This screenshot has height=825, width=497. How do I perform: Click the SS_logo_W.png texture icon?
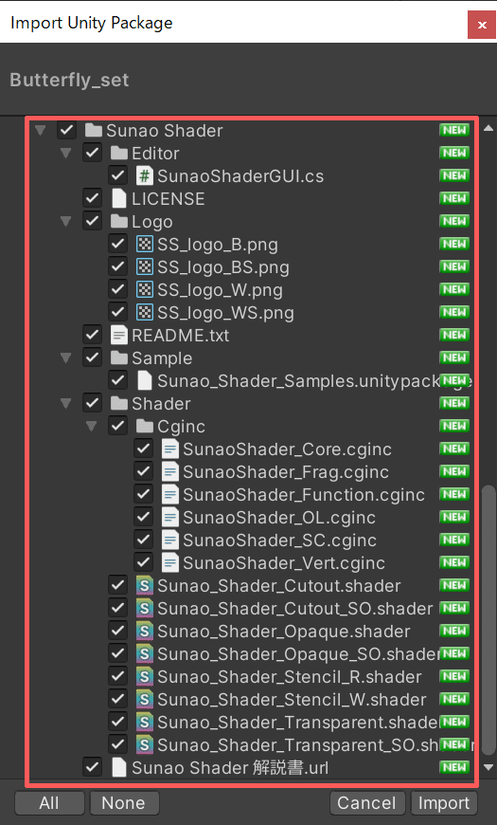pyautogui.click(x=145, y=289)
